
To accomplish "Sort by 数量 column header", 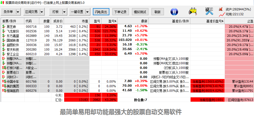I will tap(45, 21).
